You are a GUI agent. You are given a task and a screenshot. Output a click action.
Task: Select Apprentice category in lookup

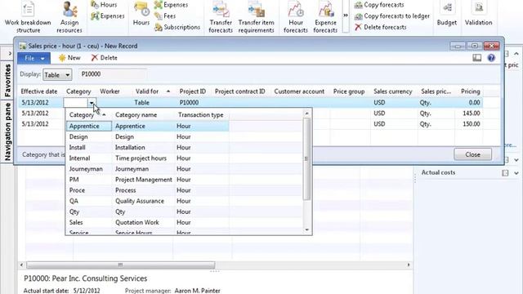pos(84,126)
